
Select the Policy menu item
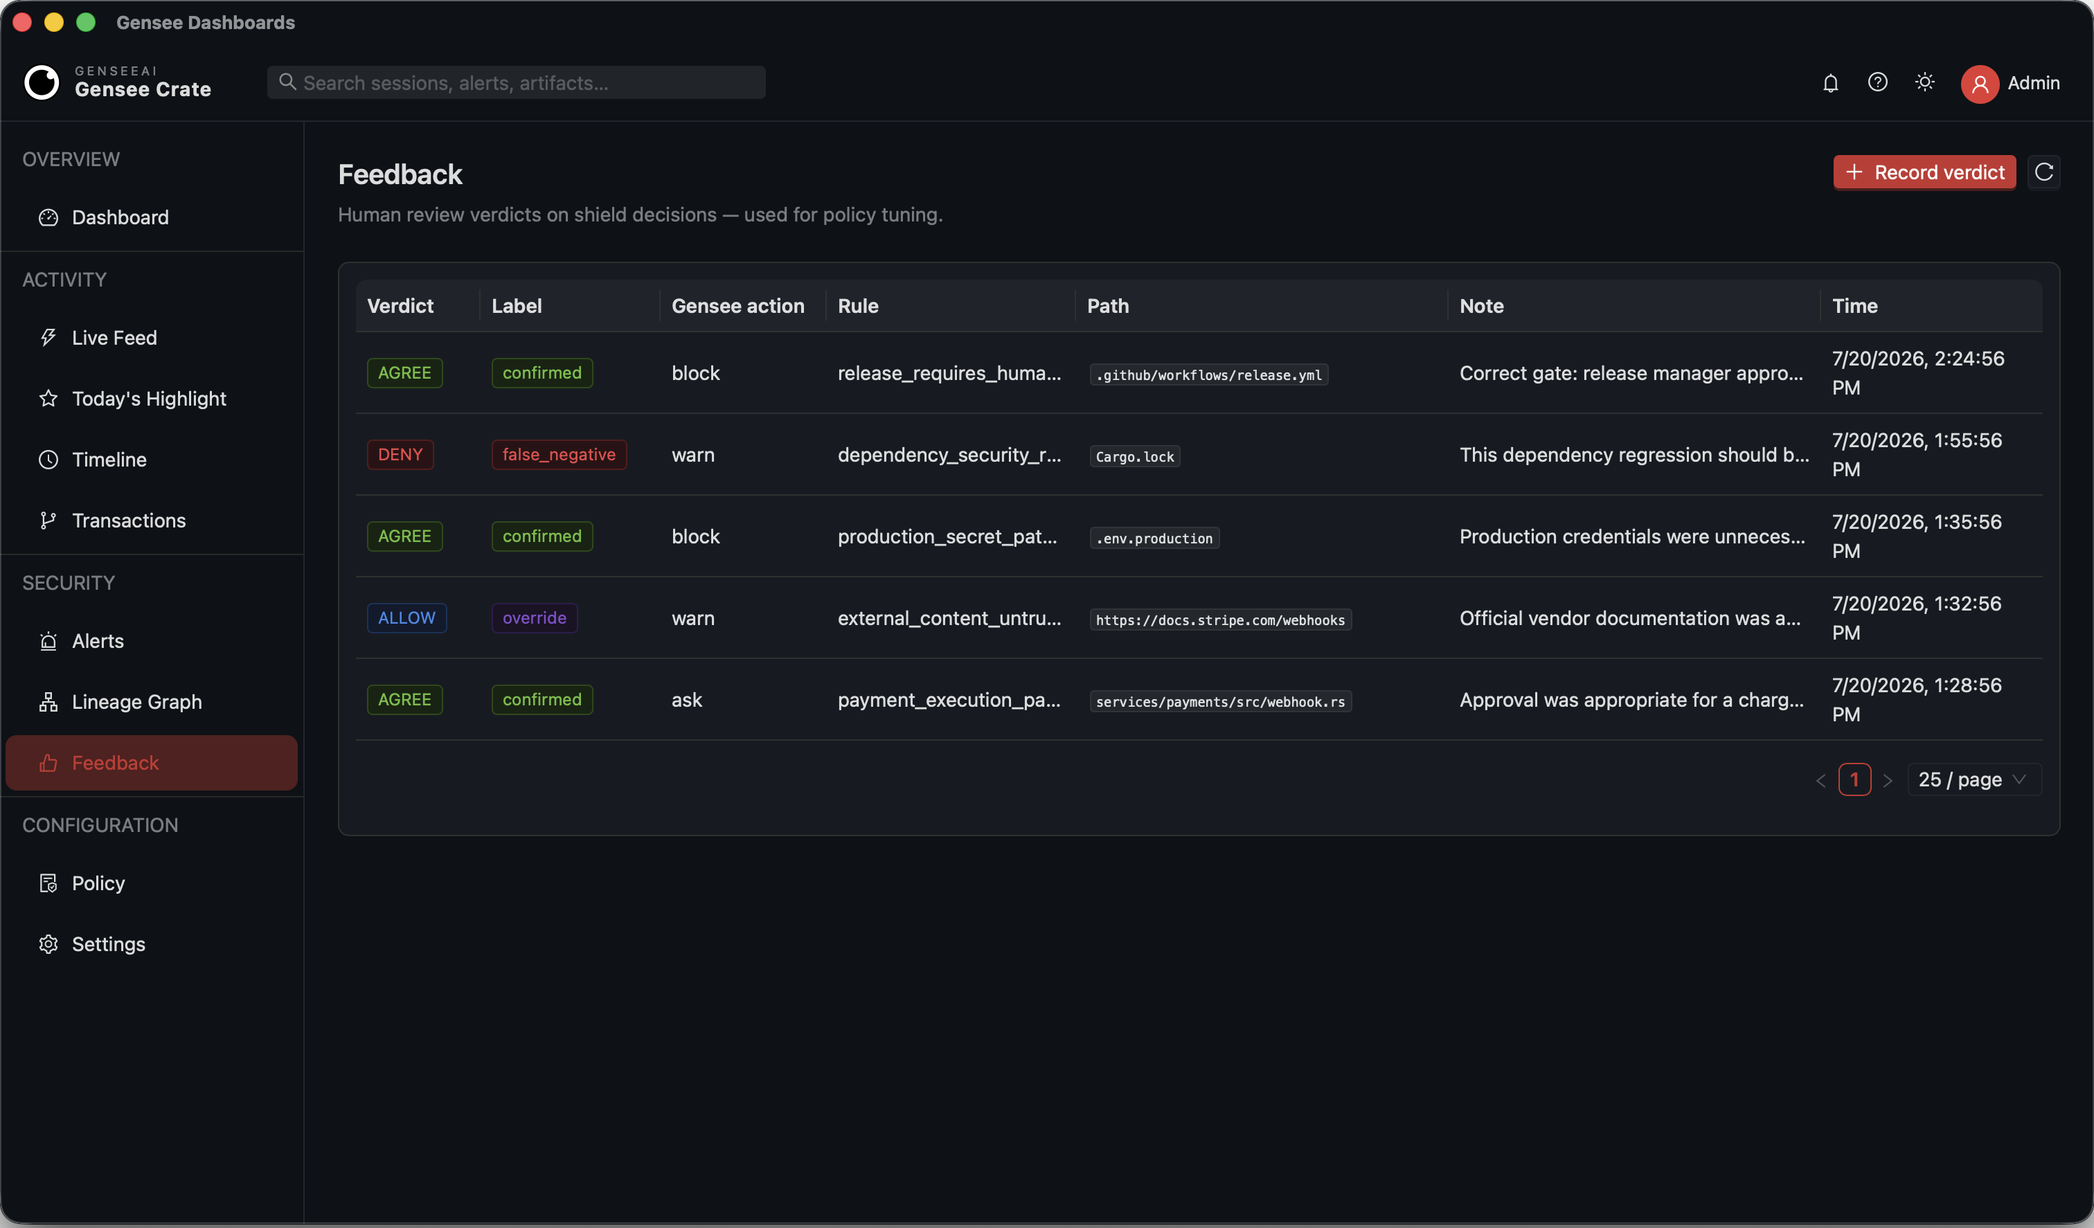point(151,883)
